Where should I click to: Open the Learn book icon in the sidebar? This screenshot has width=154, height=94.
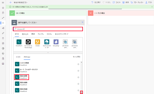tap(3, 64)
